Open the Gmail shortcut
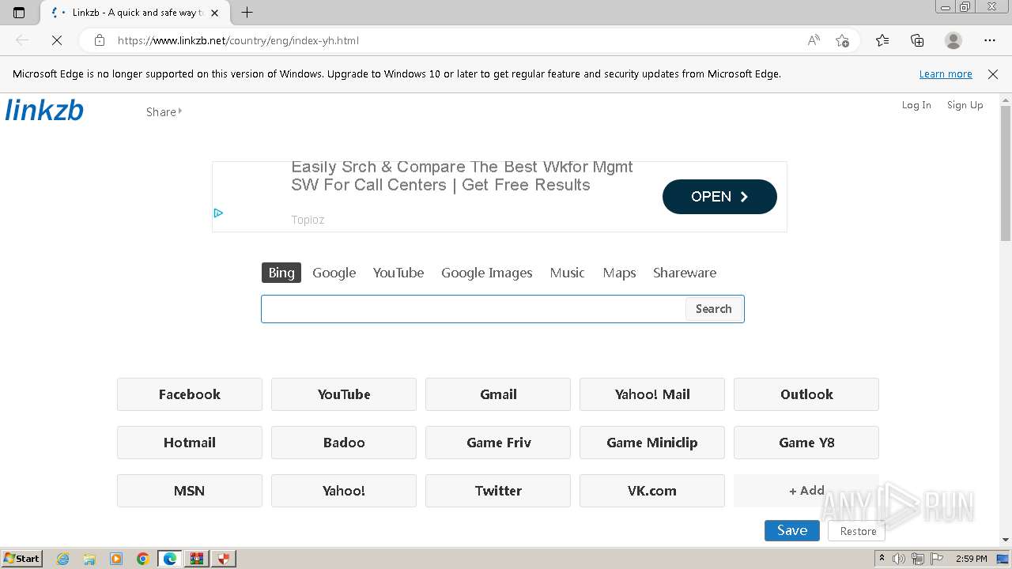The height and width of the screenshot is (569, 1012). coord(498,394)
